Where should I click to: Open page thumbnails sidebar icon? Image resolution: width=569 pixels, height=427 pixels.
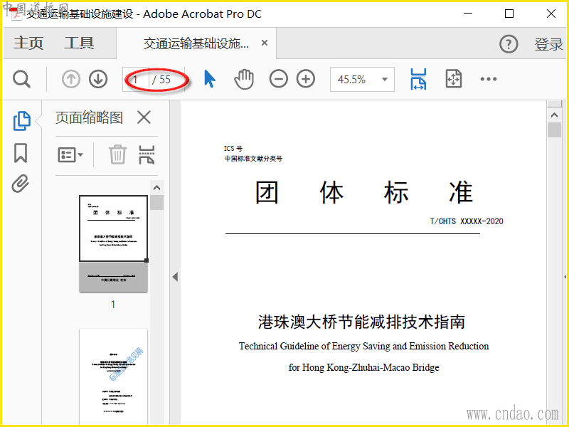(22, 121)
